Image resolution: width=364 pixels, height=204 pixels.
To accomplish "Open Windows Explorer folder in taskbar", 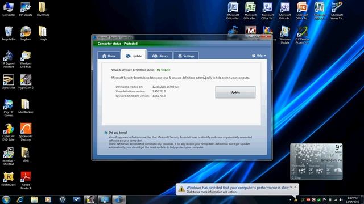I will point(34,199).
